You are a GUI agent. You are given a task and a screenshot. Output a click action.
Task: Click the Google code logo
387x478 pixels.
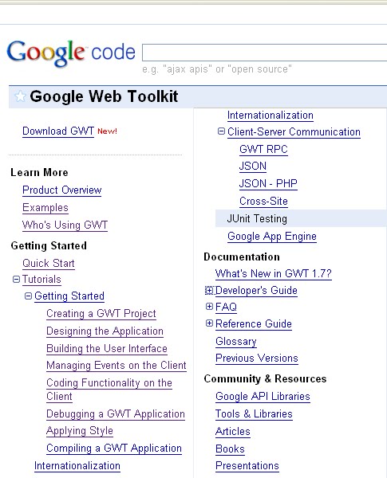point(71,53)
